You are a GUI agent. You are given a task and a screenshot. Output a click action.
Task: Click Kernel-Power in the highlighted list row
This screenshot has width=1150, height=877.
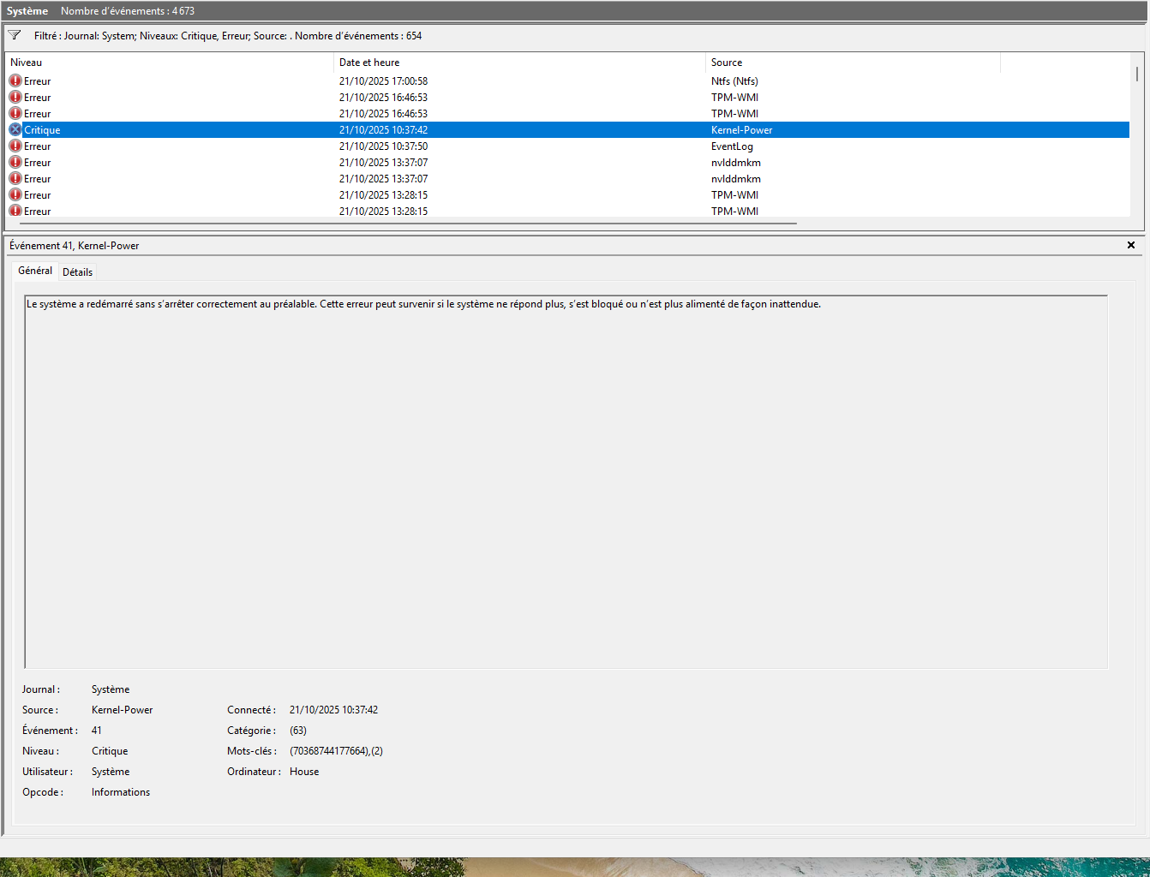click(742, 130)
